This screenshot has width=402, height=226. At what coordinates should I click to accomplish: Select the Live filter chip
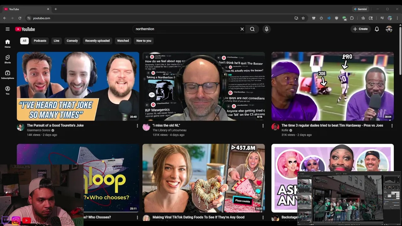coord(57,41)
